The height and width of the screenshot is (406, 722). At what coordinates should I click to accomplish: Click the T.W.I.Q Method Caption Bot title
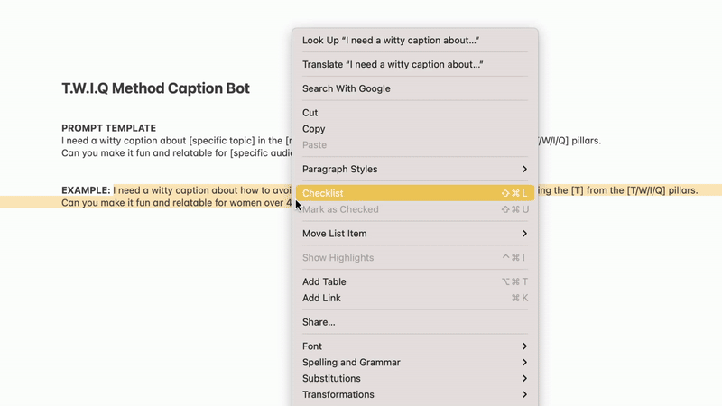pyautogui.click(x=155, y=88)
